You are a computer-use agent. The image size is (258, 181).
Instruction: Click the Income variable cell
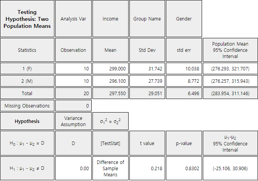coord(110,19)
